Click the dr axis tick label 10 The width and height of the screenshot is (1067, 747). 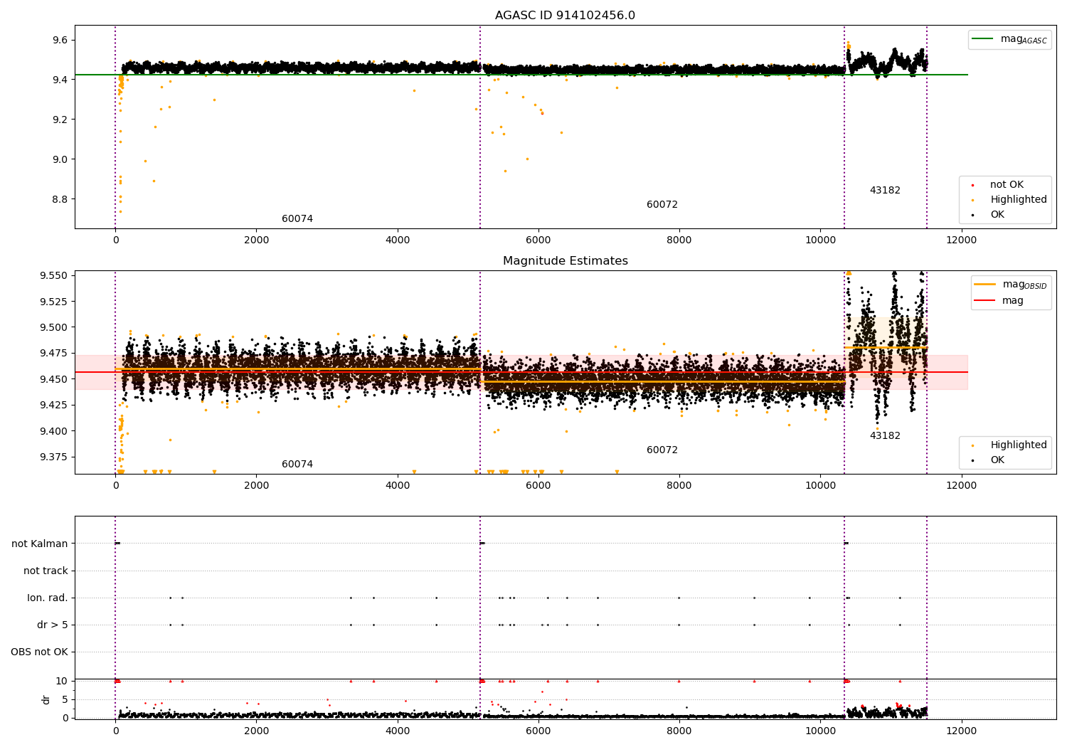pyautogui.click(x=62, y=681)
